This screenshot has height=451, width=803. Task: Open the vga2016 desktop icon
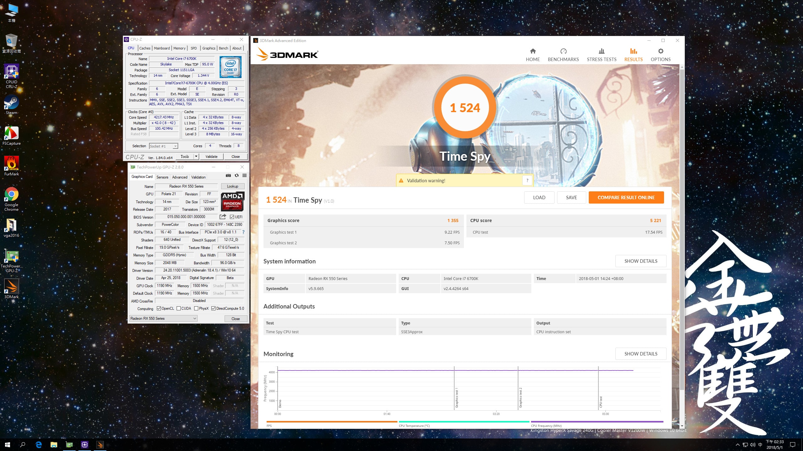click(x=11, y=228)
